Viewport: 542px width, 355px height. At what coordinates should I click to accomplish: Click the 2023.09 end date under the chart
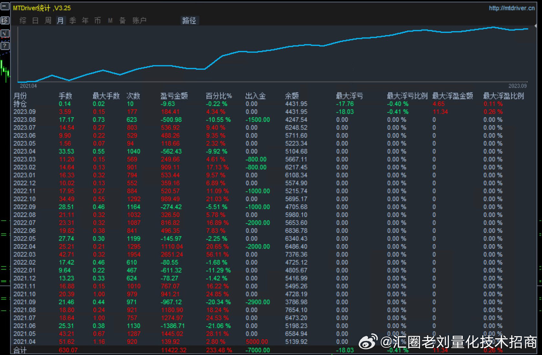(x=517, y=86)
